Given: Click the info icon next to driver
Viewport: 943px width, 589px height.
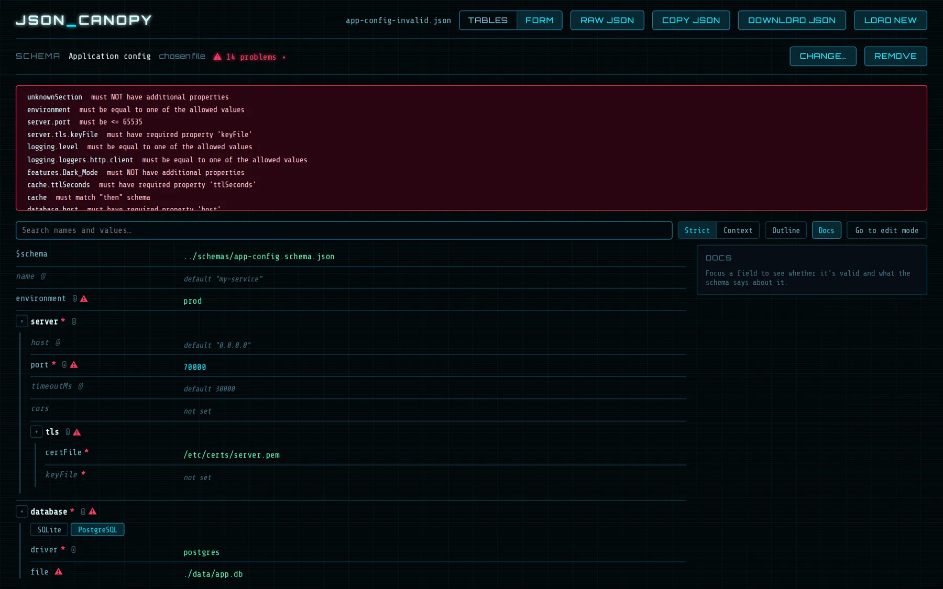Looking at the screenshot, I should coord(73,550).
